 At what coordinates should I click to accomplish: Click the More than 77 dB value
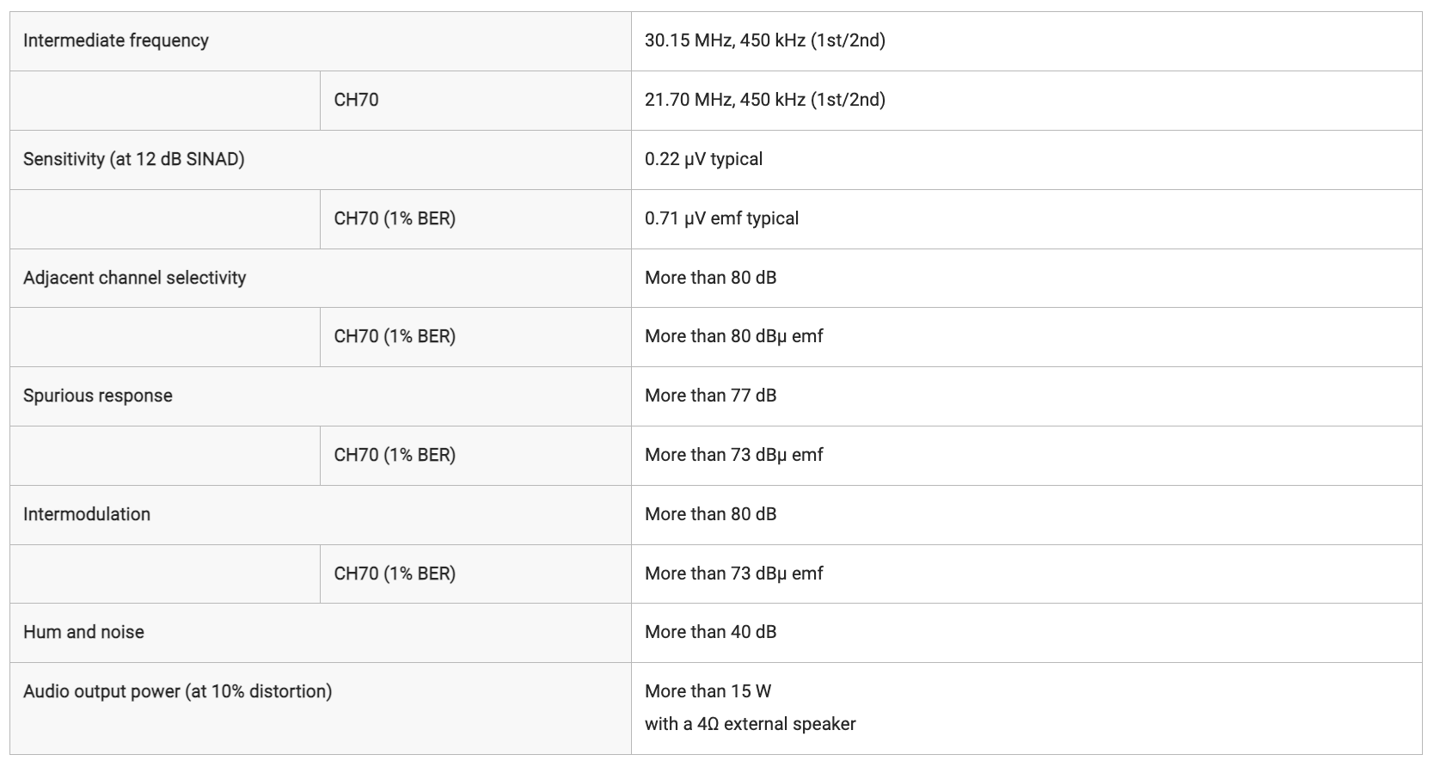click(710, 396)
